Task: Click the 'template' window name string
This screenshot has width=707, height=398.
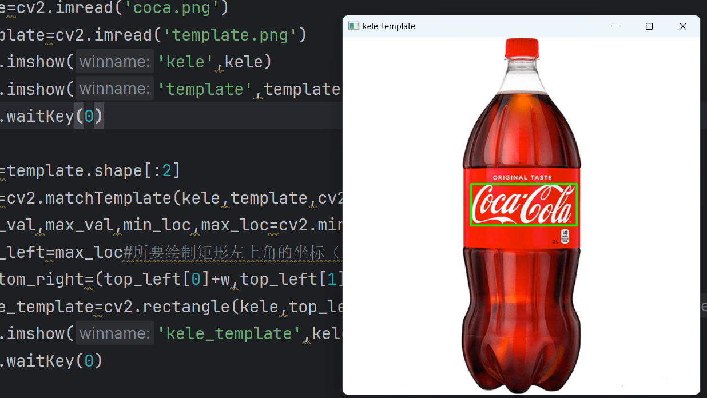Action: point(205,89)
